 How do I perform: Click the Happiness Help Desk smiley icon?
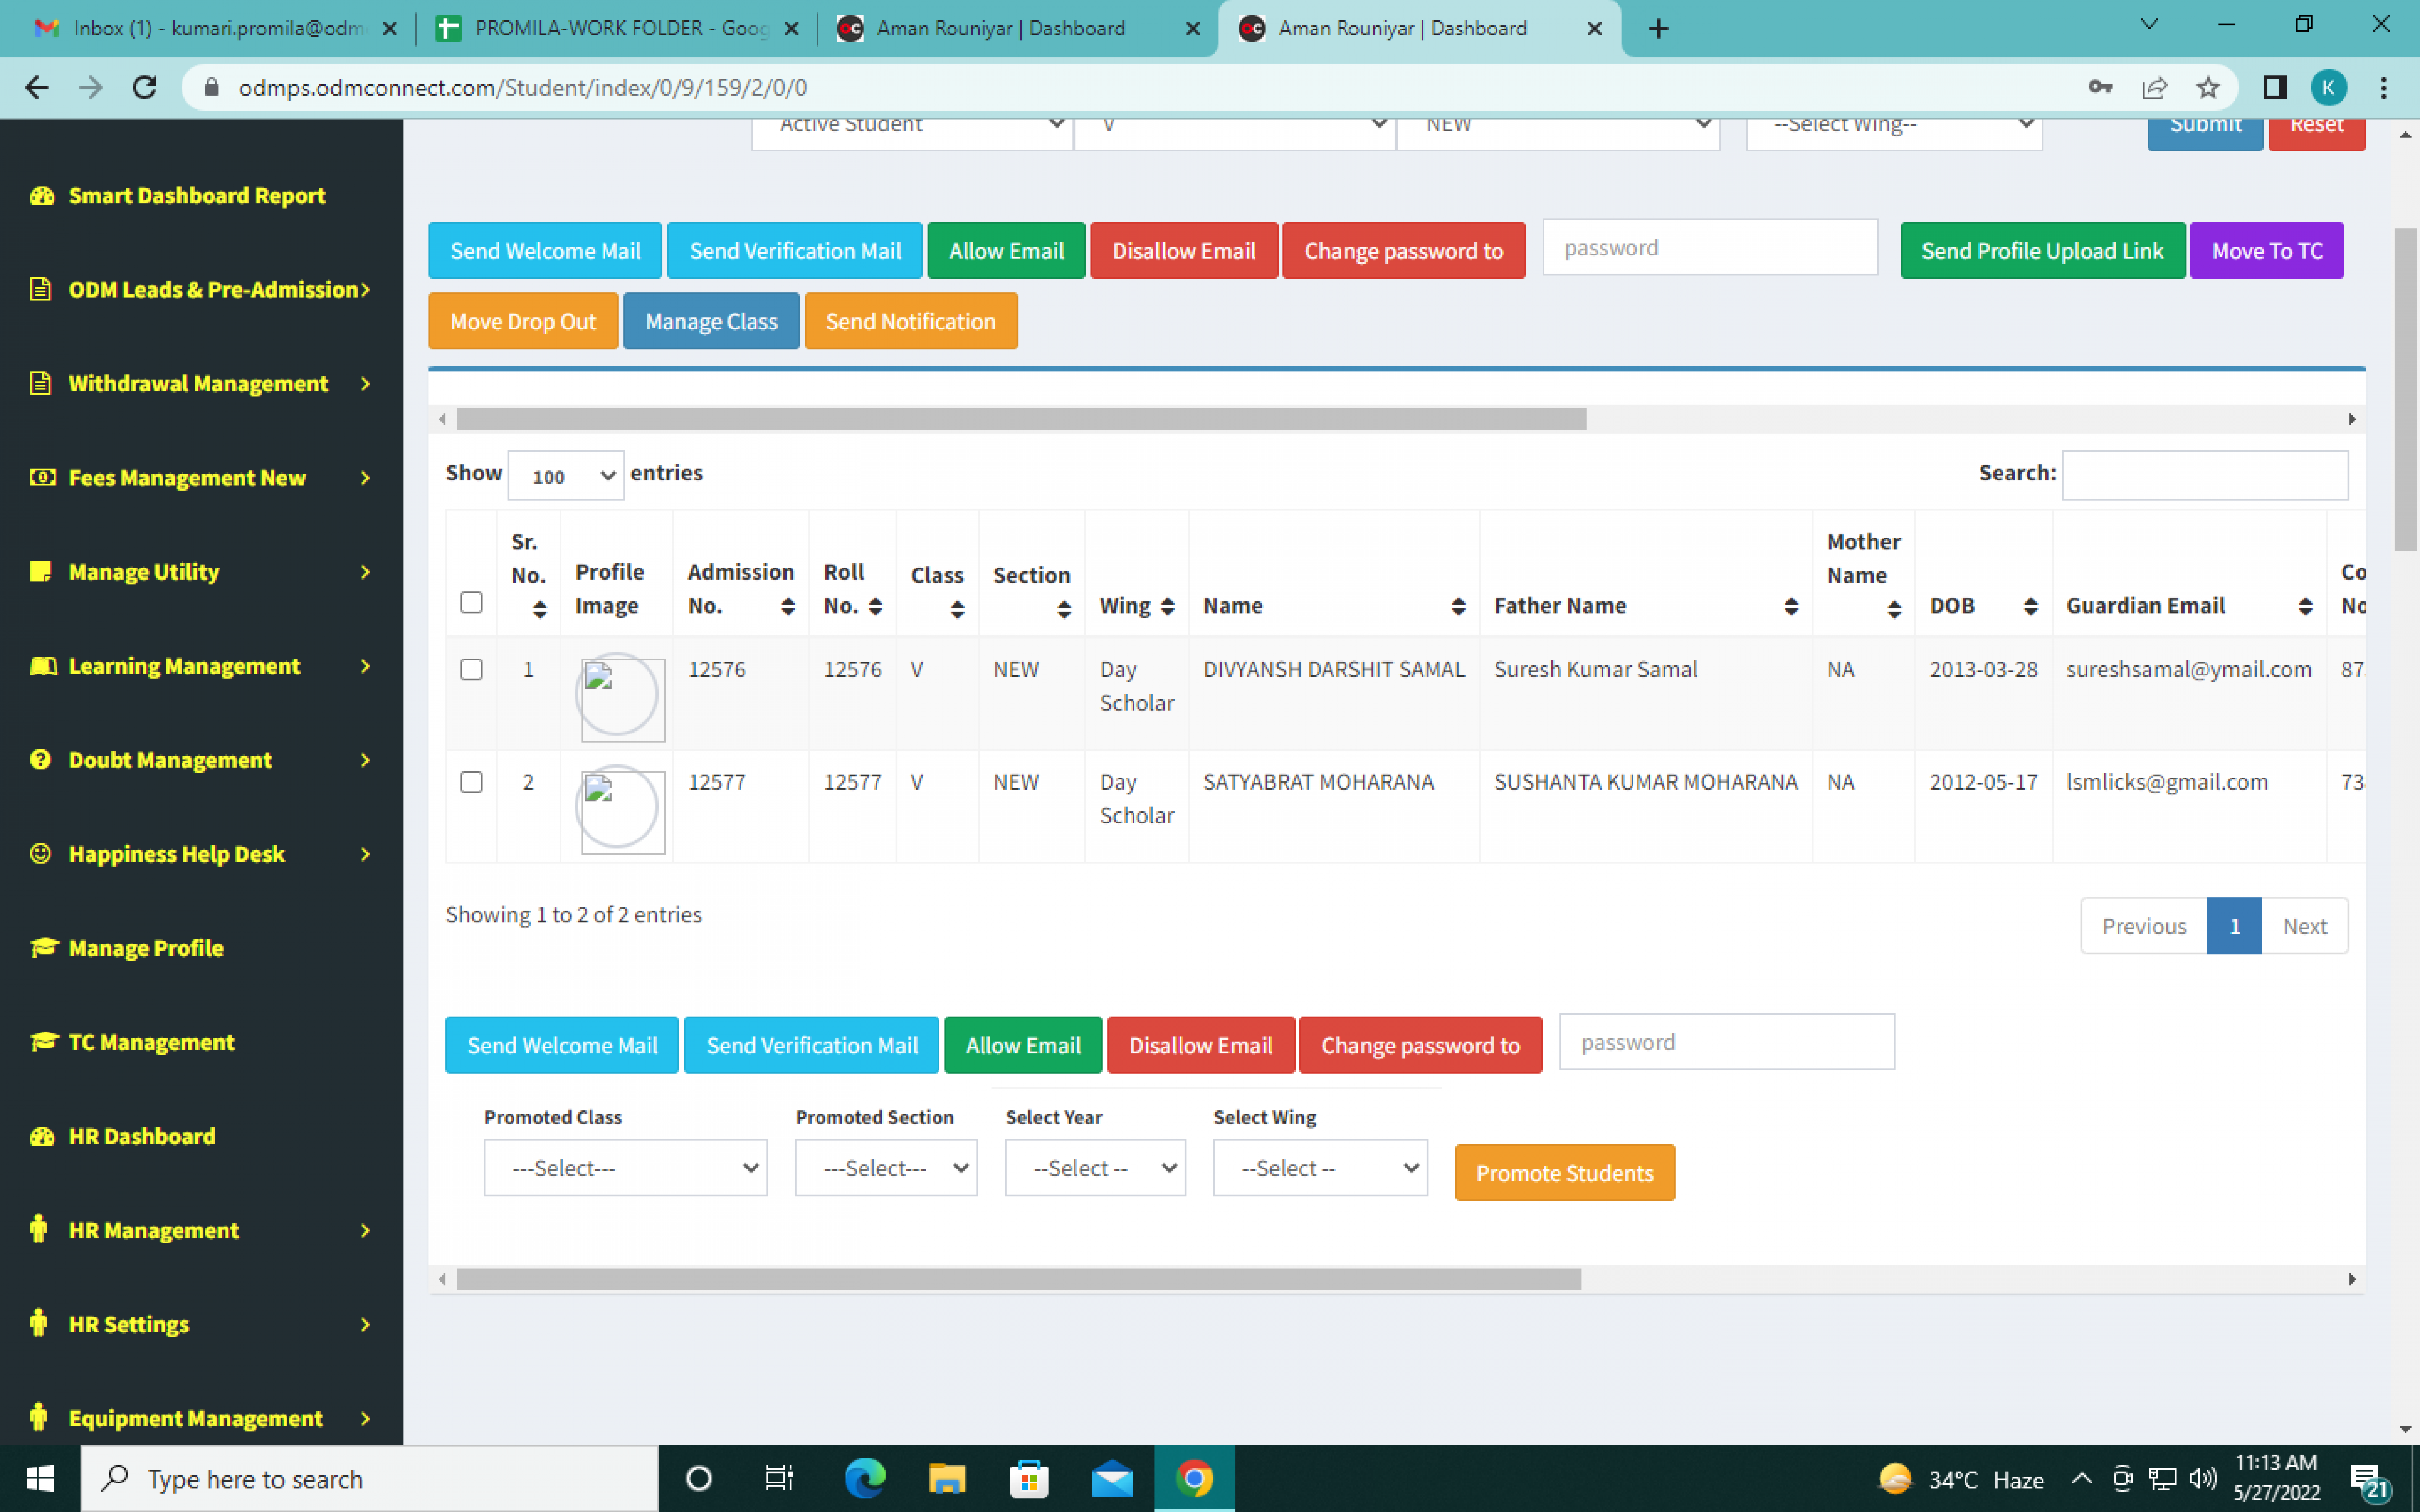click(x=41, y=854)
